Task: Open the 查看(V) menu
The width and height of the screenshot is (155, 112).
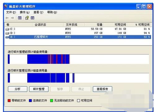Action: point(38,12)
